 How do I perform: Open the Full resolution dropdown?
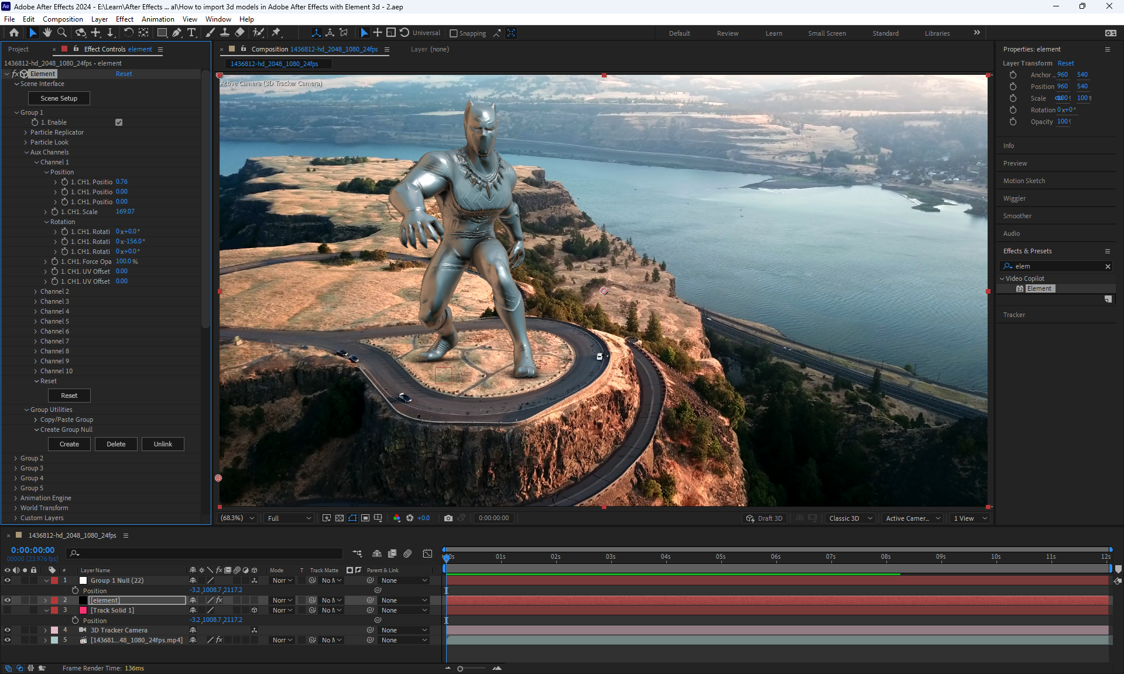(x=289, y=518)
